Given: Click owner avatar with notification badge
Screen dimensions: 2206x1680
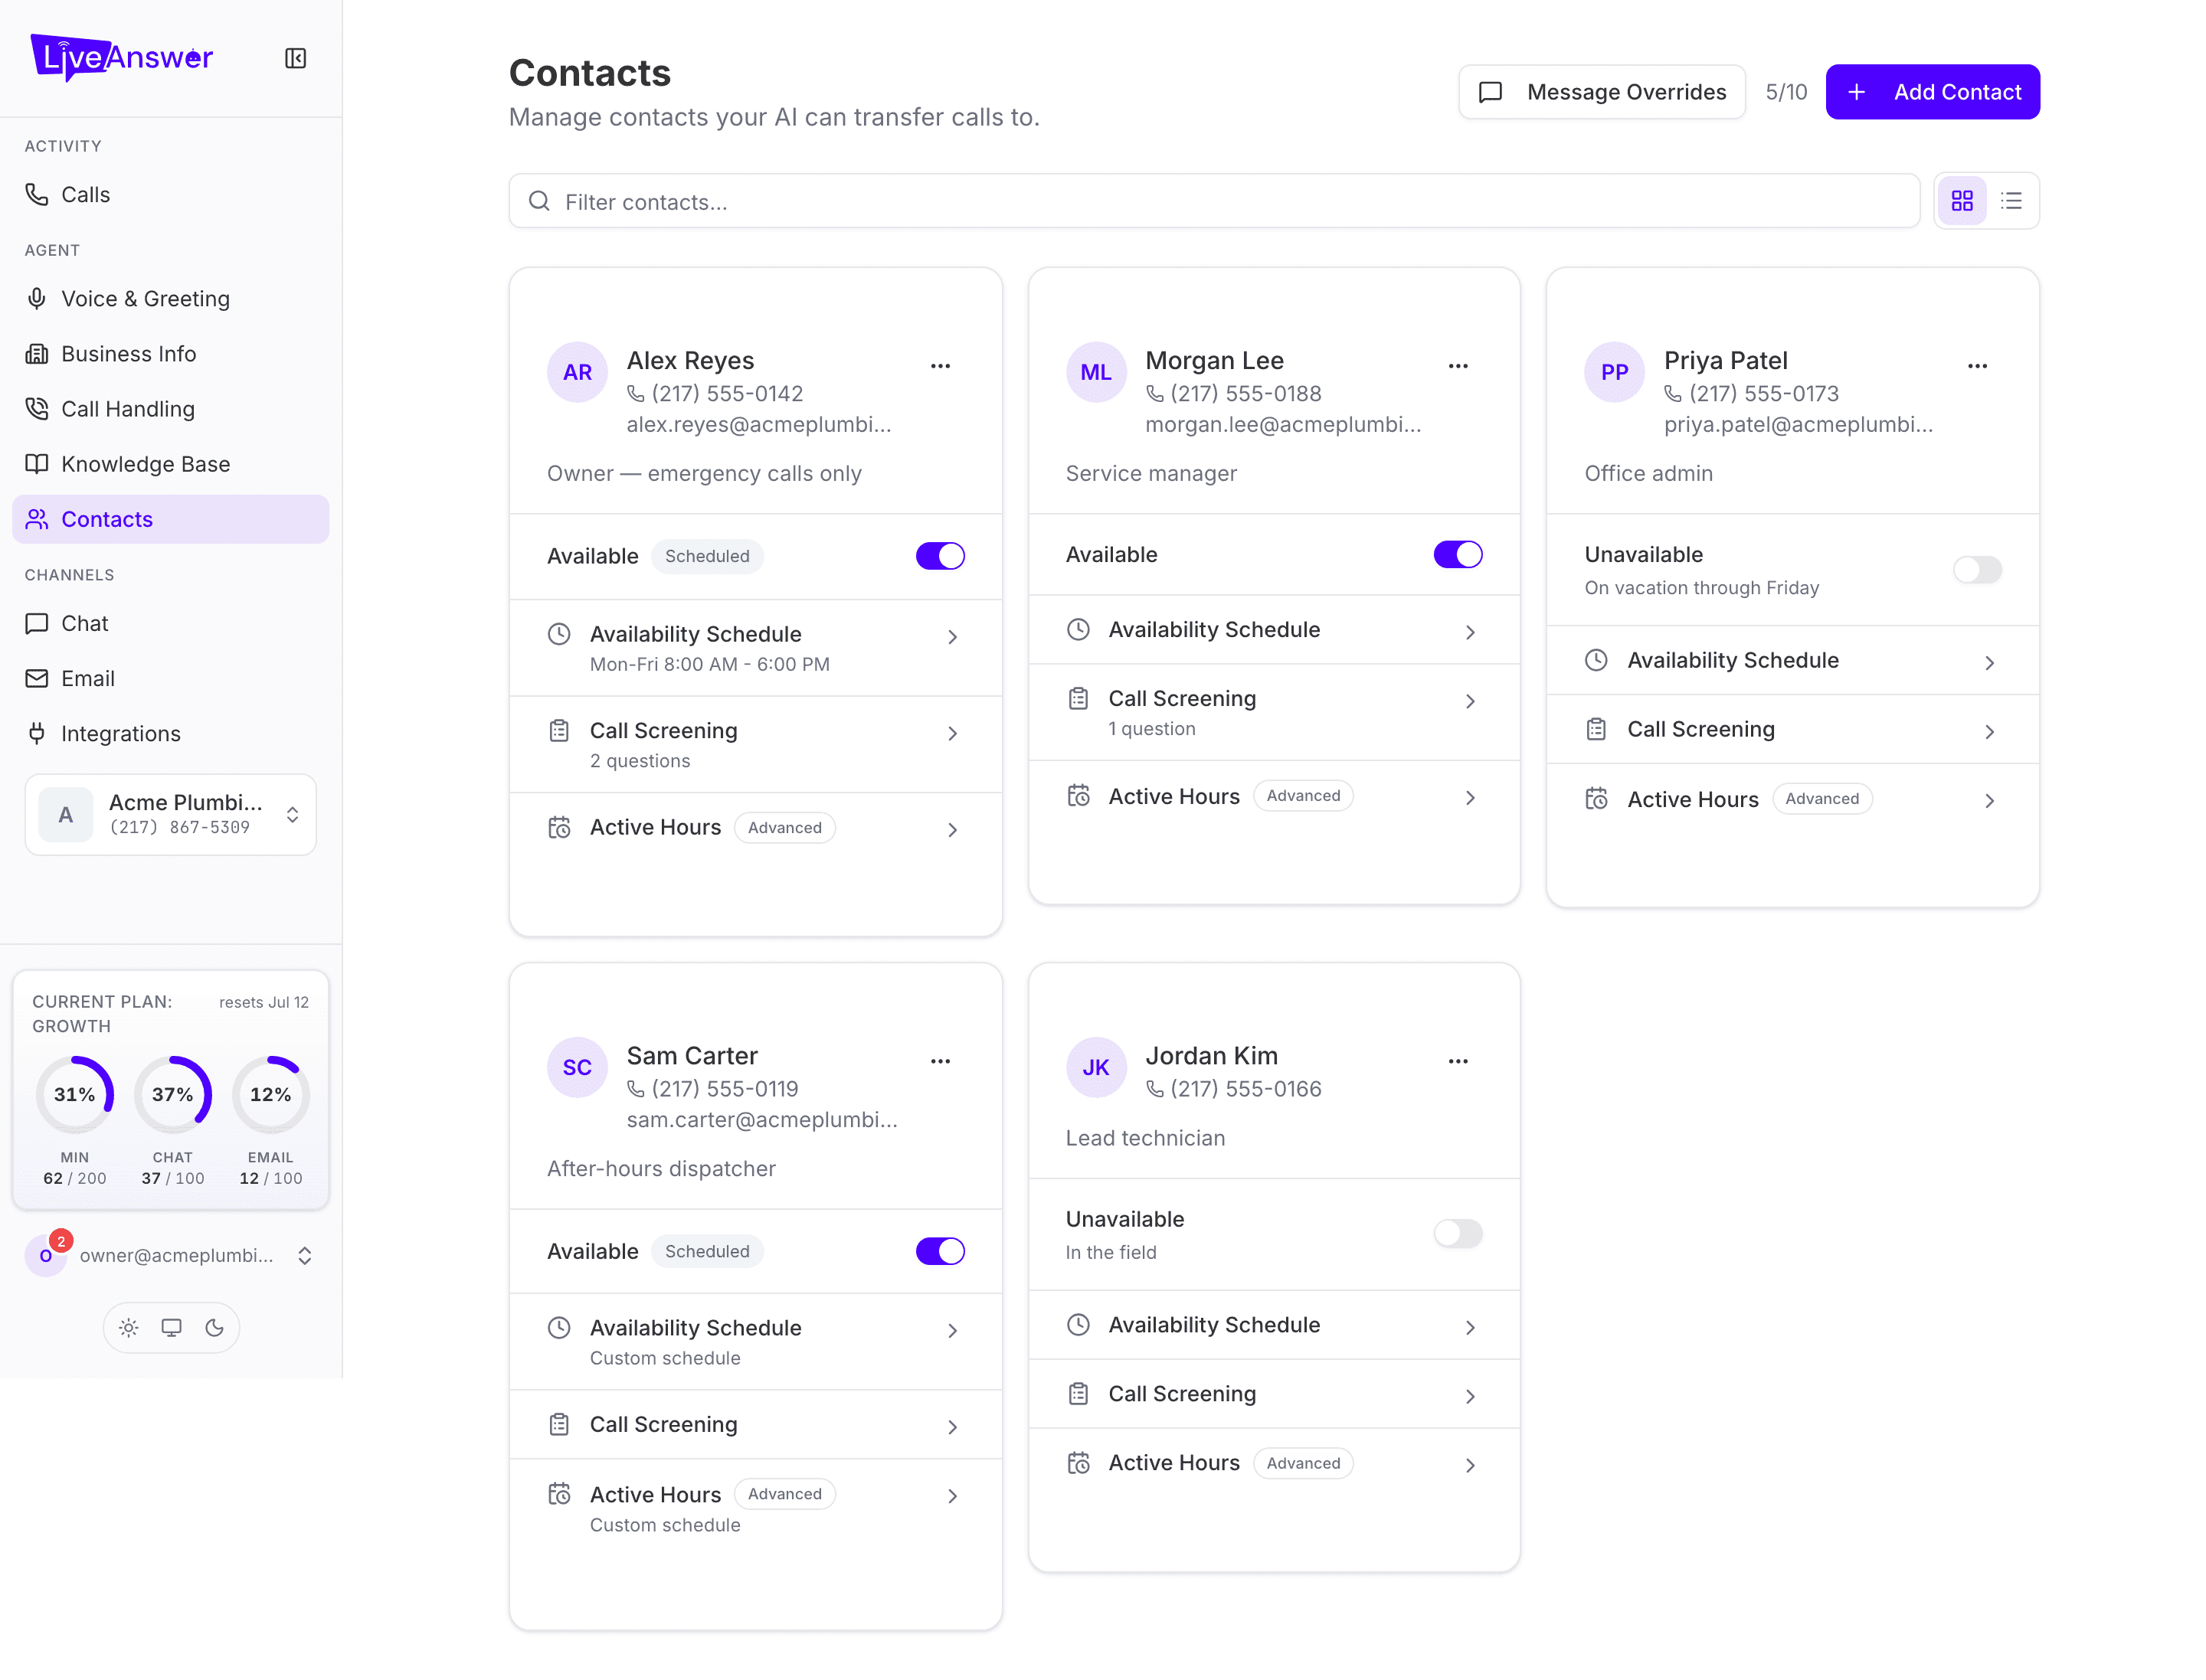Looking at the screenshot, I should 46,1255.
